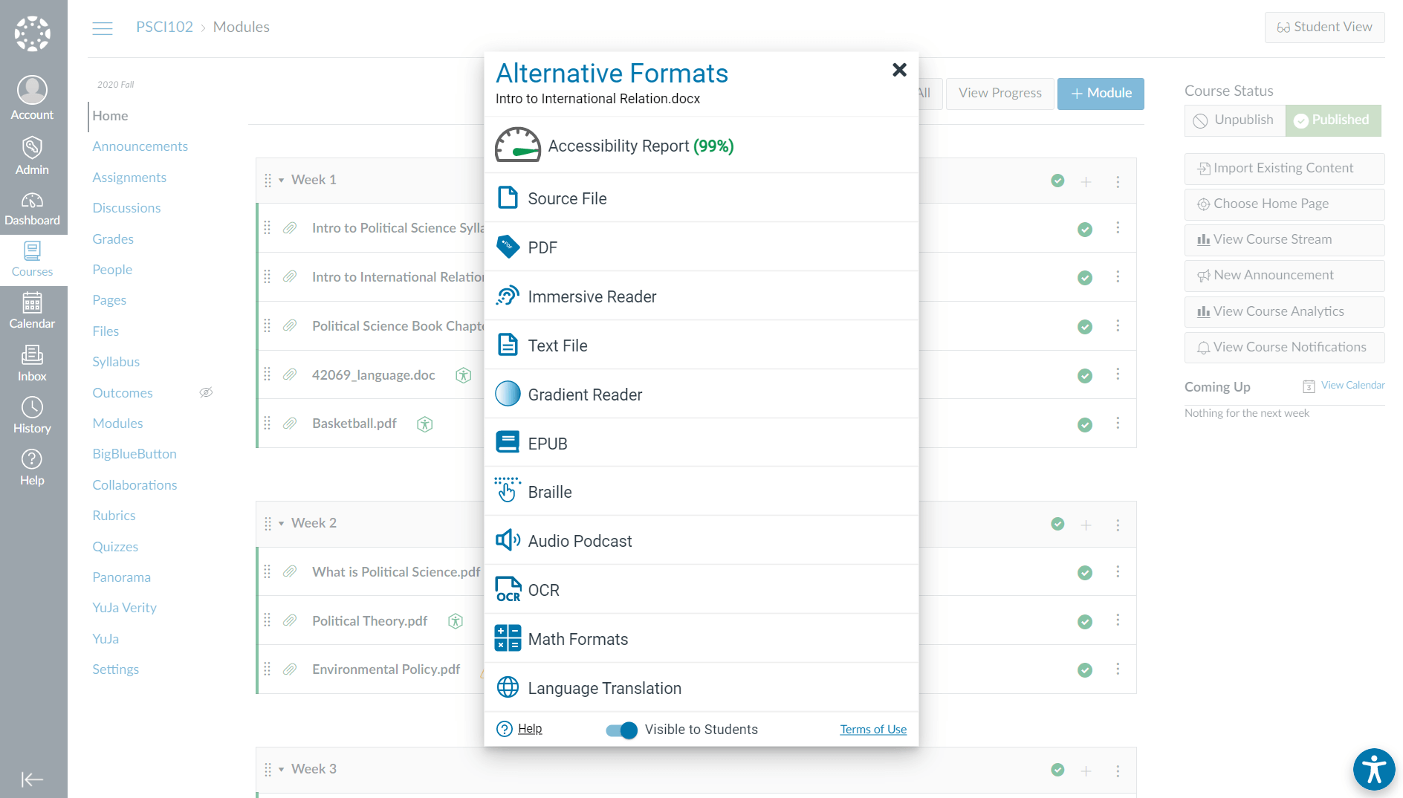The image size is (1403, 798).
Task: Close the Alternative Formats dialog
Action: 899,70
